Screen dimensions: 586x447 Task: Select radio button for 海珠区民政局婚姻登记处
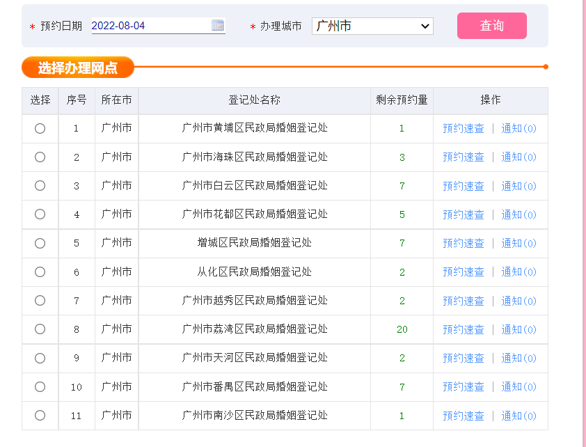[x=40, y=157]
